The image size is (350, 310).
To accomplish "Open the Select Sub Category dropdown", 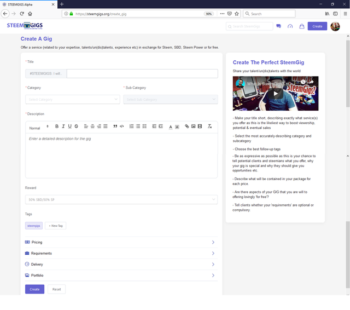I will (171, 100).
